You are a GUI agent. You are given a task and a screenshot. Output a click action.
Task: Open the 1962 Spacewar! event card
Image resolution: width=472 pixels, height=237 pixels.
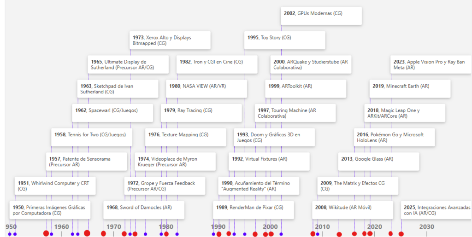[x=112, y=113]
